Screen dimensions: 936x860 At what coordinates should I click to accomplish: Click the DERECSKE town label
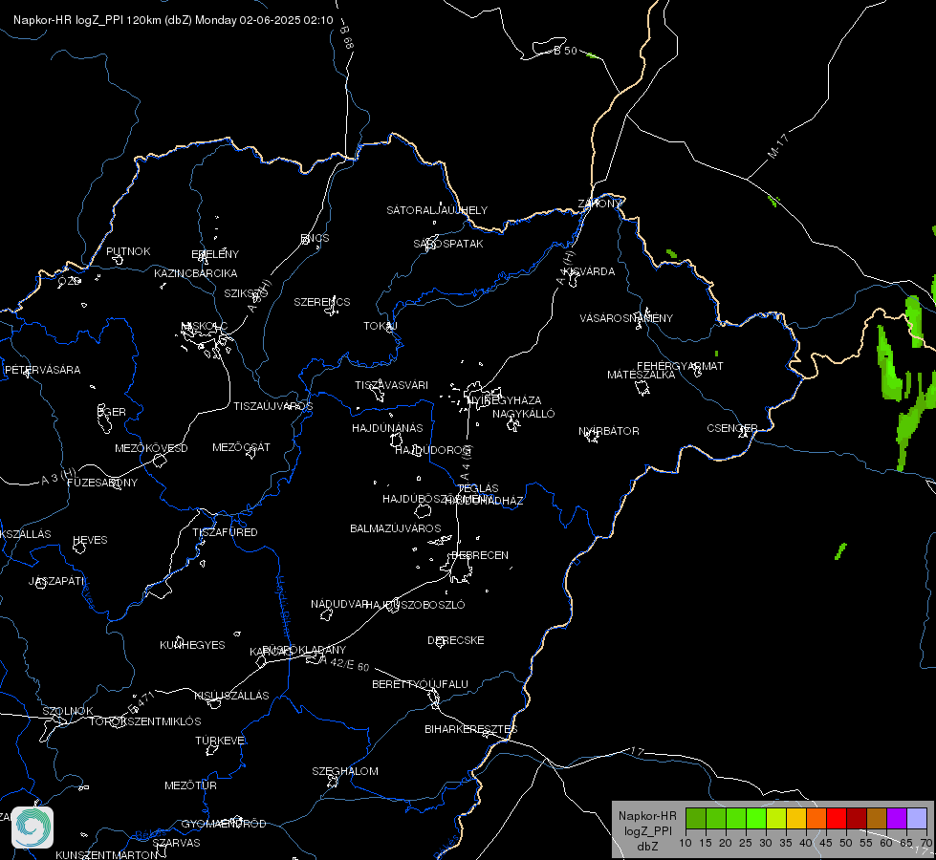click(x=455, y=640)
